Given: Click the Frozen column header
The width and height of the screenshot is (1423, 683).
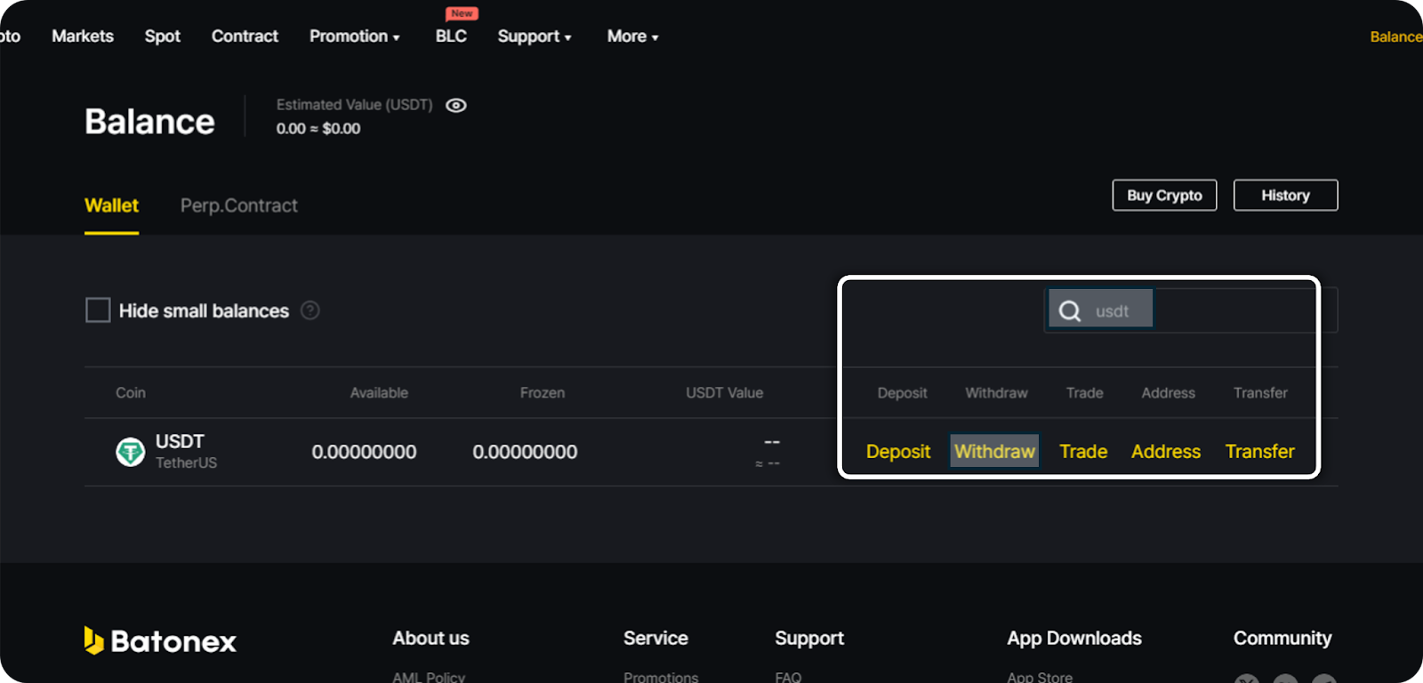Looking at the screenshot, I should click(x=543, y=392).
